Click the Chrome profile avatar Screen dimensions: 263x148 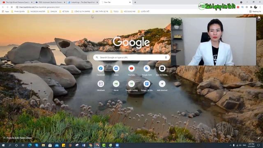click(256, 7)
